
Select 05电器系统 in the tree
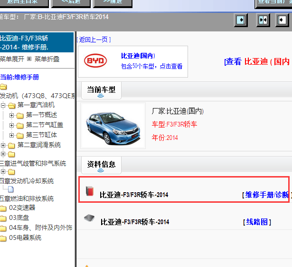[25, 237]
